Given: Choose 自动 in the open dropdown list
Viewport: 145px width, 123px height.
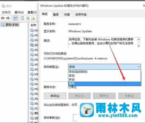Looking at the screenshot, I should pos(105,76).
